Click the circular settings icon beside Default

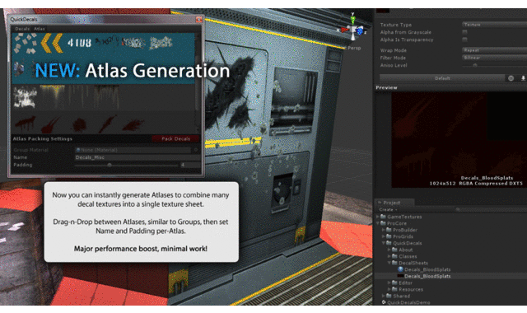click(x=511, y=78)
